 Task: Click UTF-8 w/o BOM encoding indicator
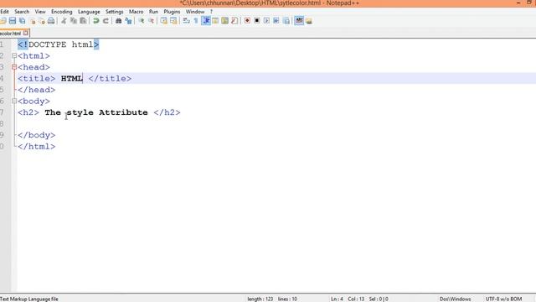tap(503, 299)
